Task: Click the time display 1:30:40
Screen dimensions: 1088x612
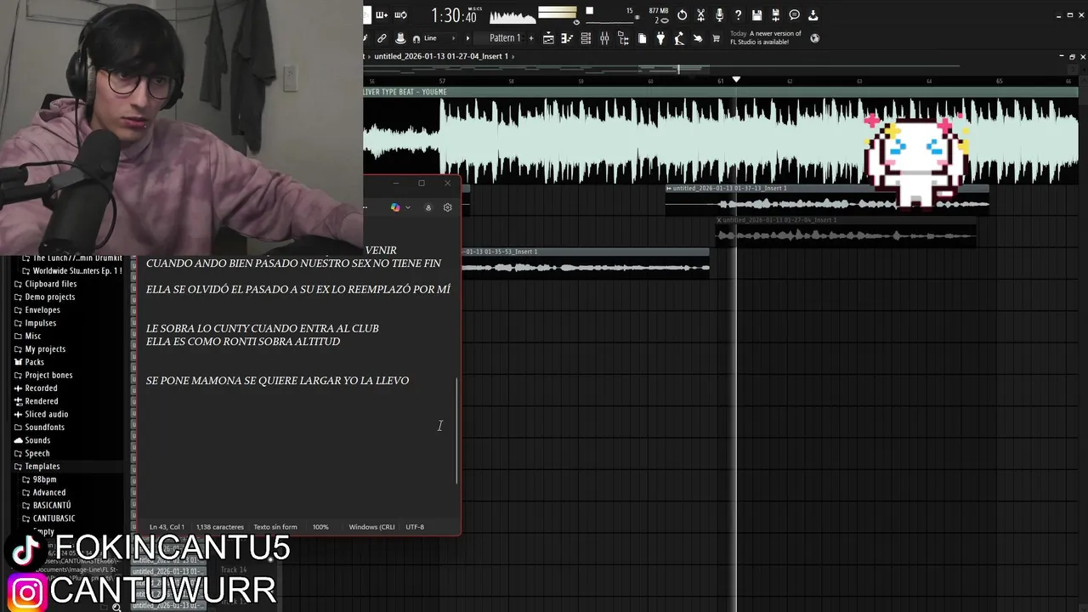Action: tap(456, 15)
